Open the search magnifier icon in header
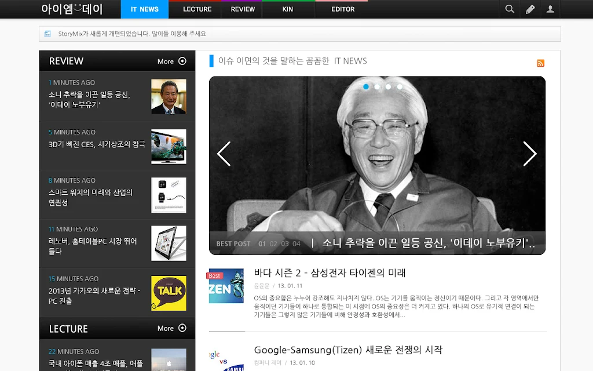Viewport: 593px width, 371px height. pyautogui.click(x=510, y=9)
